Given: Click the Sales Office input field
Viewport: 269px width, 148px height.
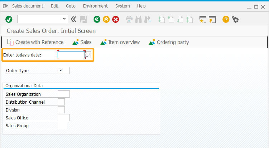Looking at the screenshot, I should 64,118.
